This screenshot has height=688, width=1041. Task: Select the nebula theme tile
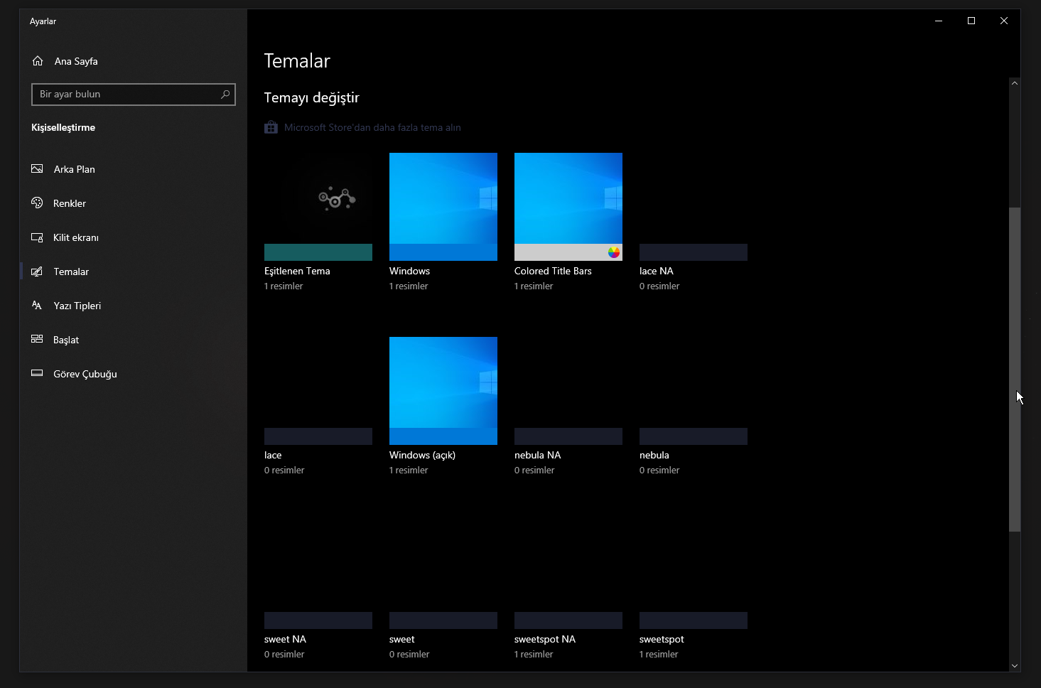(694, 391)
